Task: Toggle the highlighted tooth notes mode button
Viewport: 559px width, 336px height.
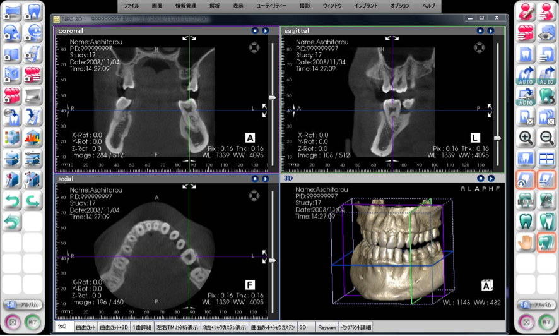Action: click(546, 180)
